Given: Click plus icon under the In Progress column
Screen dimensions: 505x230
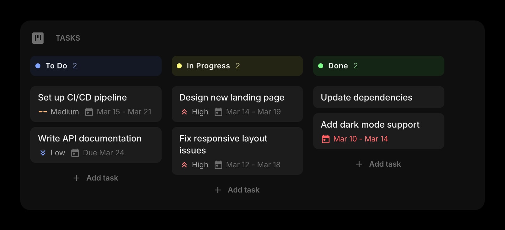Looking at the screenshot, I should (218, 190).
